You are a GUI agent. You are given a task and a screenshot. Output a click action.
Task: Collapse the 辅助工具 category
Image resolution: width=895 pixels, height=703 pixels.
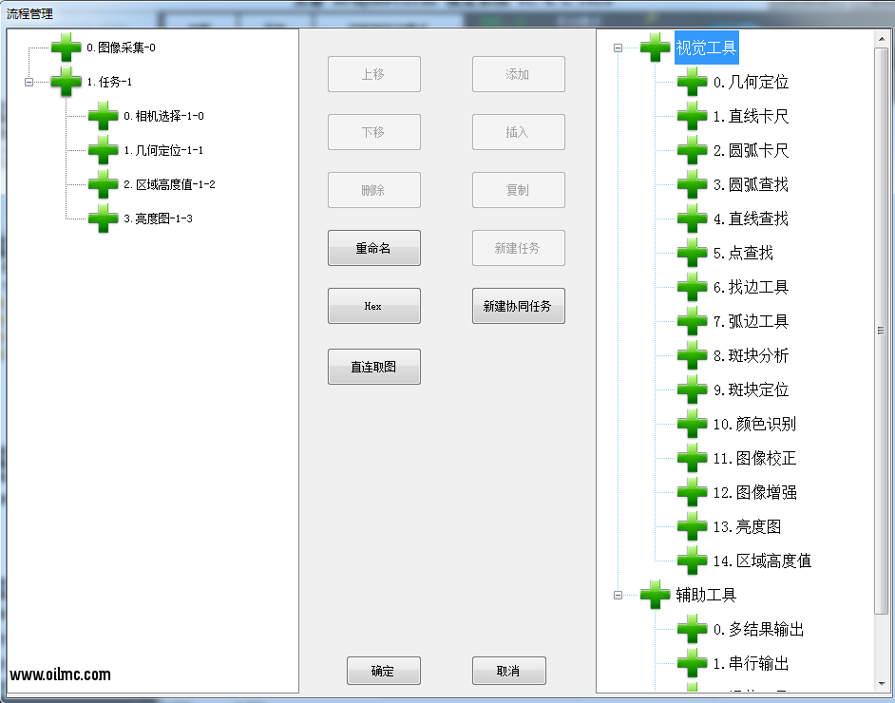619,596
